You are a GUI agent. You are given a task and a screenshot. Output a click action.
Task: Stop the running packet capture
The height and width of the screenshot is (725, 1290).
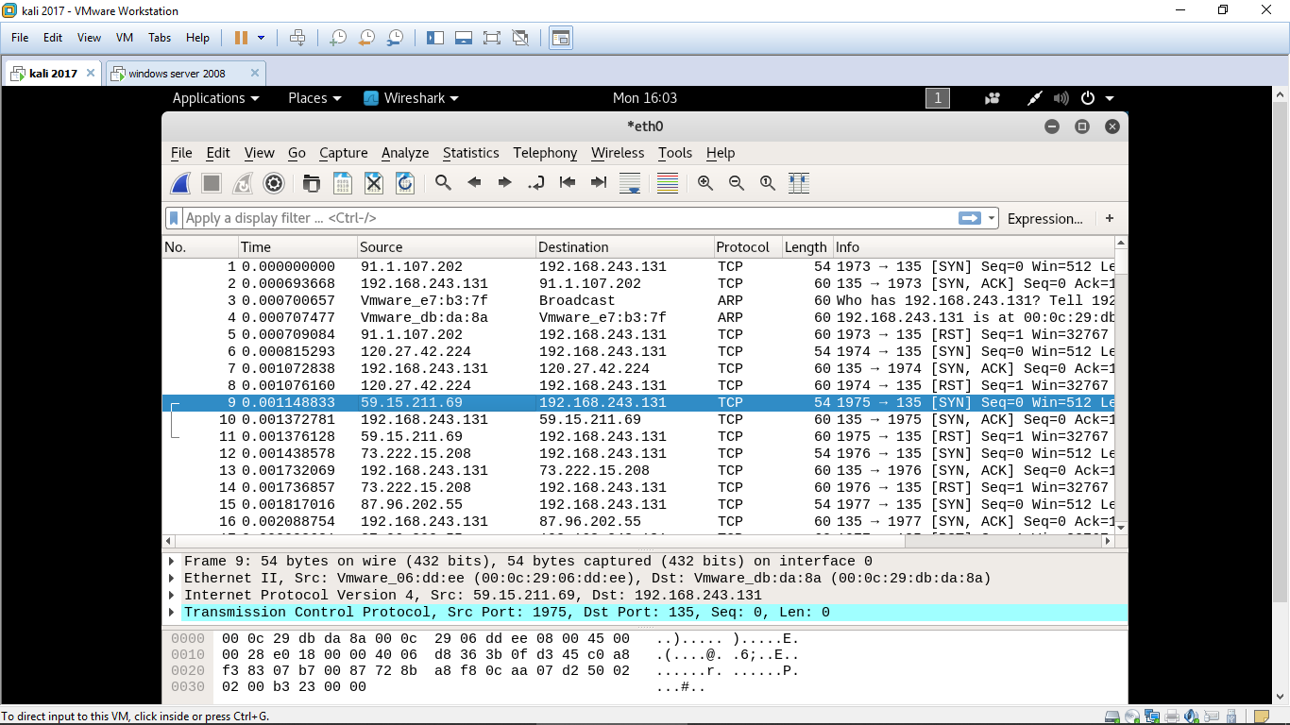(x=212, y=183)
